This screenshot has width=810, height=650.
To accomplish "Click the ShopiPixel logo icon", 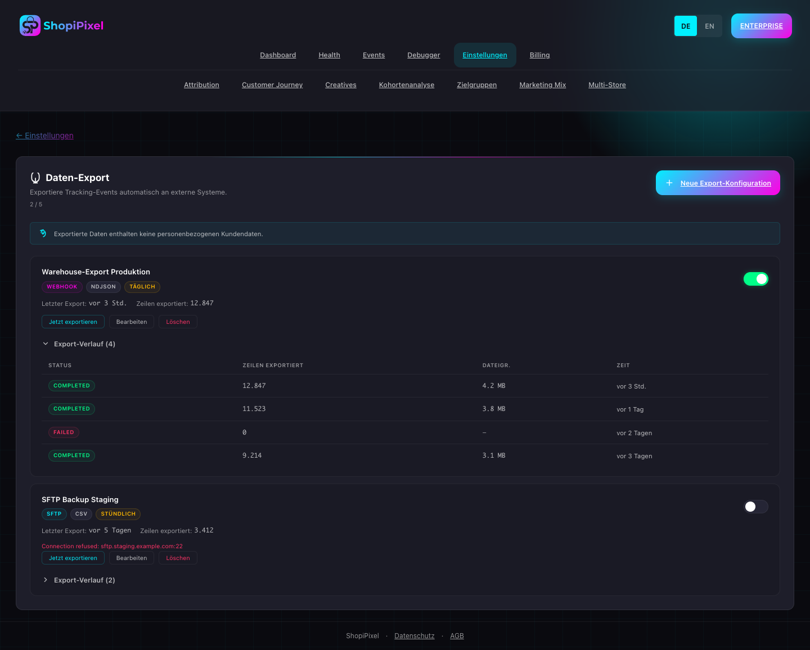I will [x=31, y=25].
